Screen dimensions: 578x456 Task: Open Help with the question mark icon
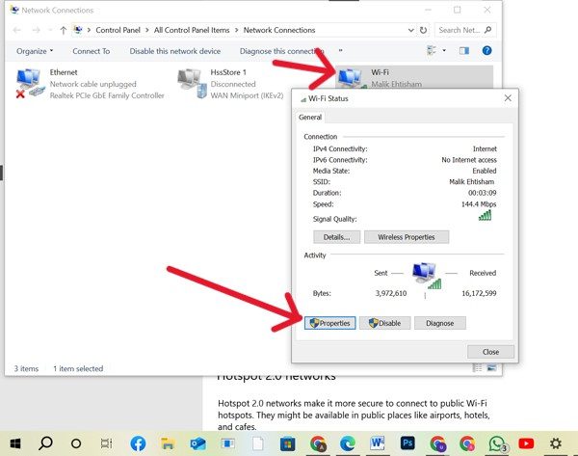click(486, 50)
